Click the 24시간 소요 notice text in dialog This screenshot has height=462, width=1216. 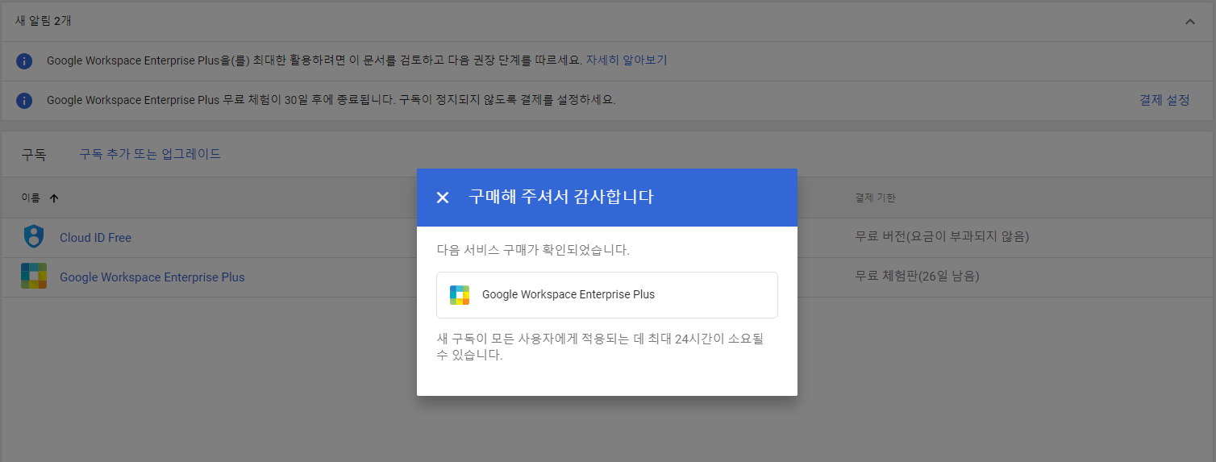point(600,347)
